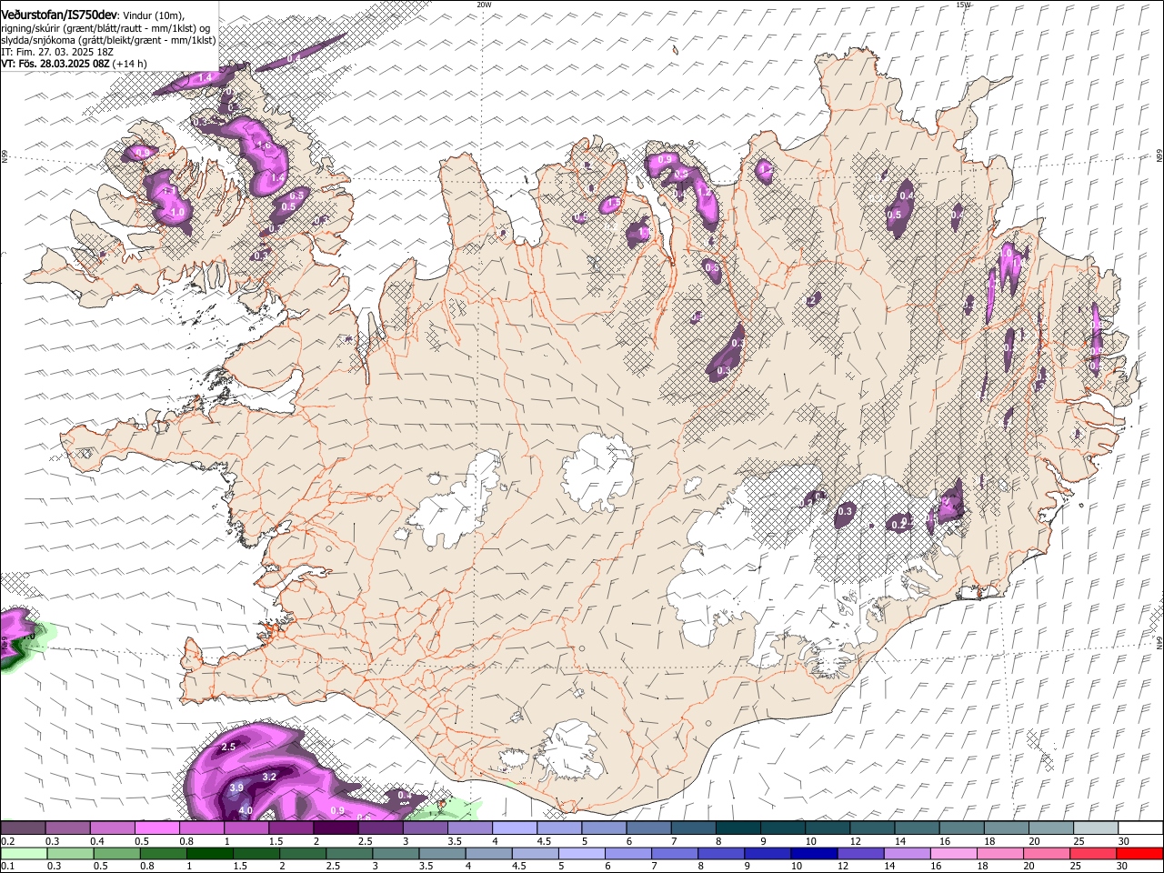
Task: Pick the navy blue 10 rain scale swatch
Action: (813, 854)
